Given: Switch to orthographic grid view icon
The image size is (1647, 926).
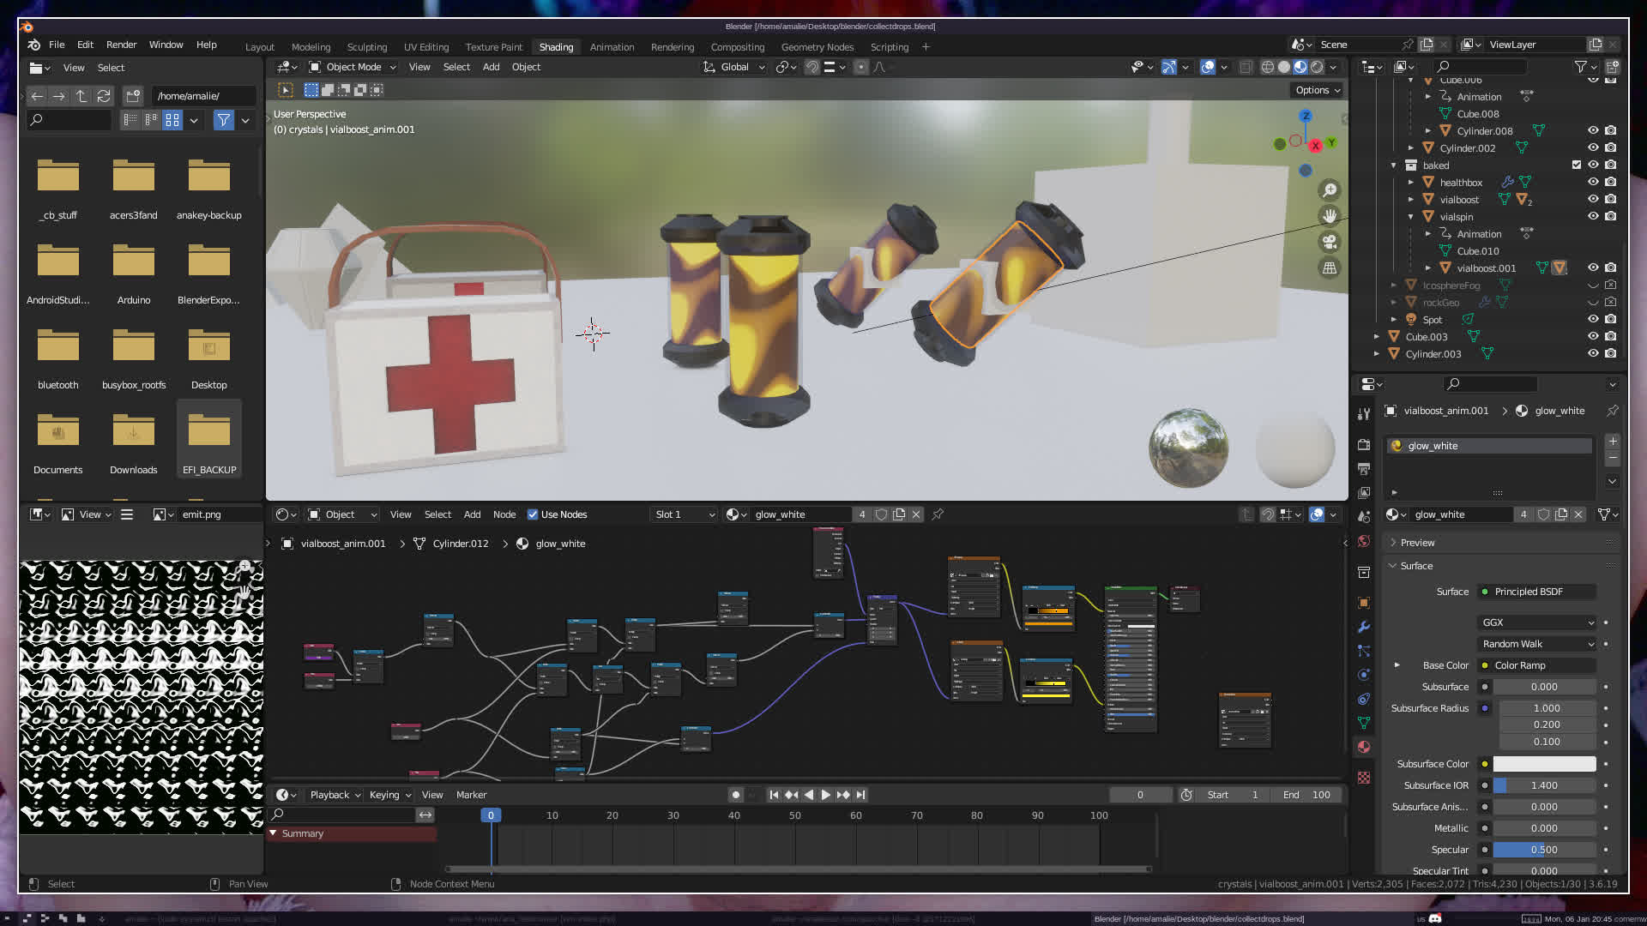Looking at the screenshot, I should pos(1330,268).
